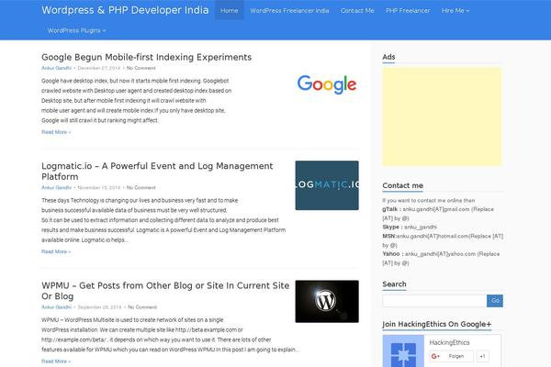Click the +1 button in Google+ widget

(x=482, y=356)
